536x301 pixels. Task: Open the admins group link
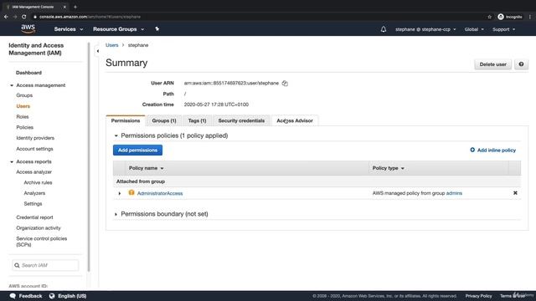[454, 193]
